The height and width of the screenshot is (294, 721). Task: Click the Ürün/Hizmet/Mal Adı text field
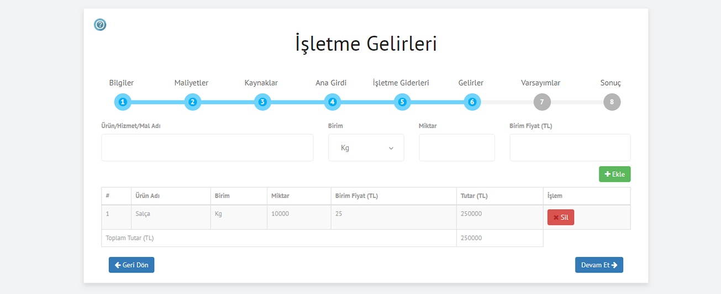[x=207, y=148]
